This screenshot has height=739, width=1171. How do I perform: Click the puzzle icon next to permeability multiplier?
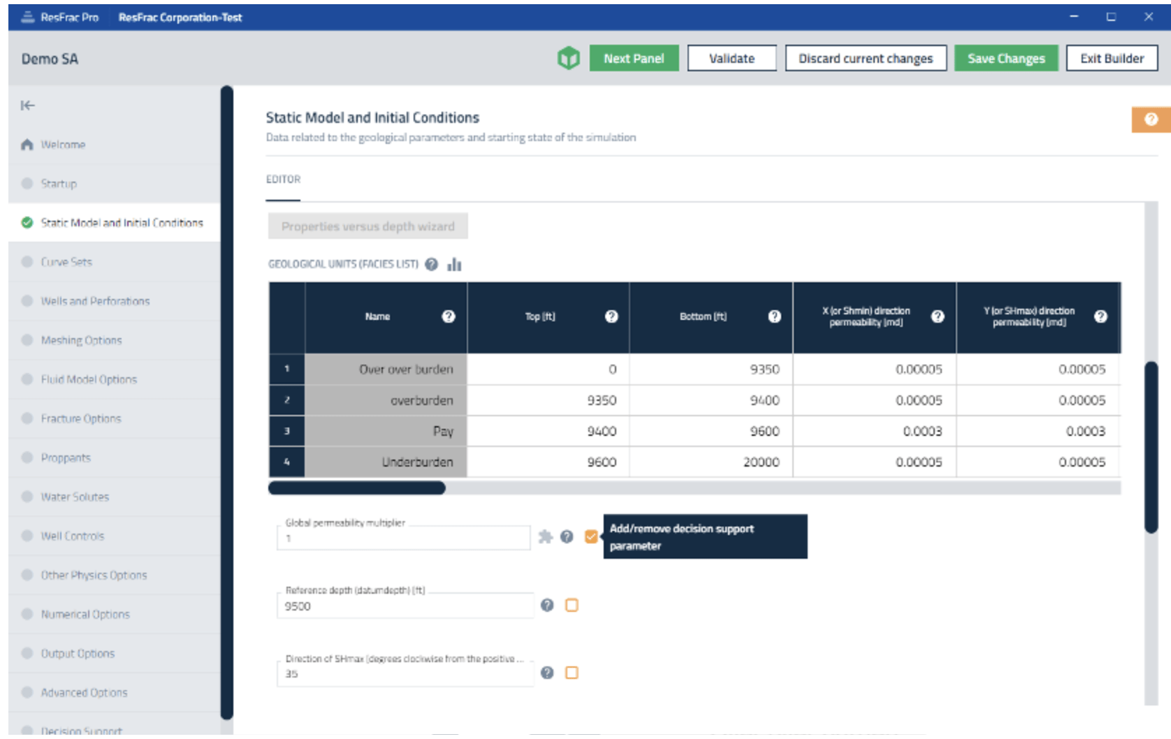[546, 536]
